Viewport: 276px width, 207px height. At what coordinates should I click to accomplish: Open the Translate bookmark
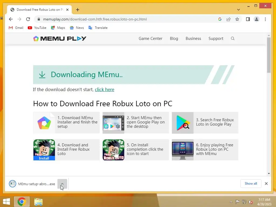[x=98, y=28]
